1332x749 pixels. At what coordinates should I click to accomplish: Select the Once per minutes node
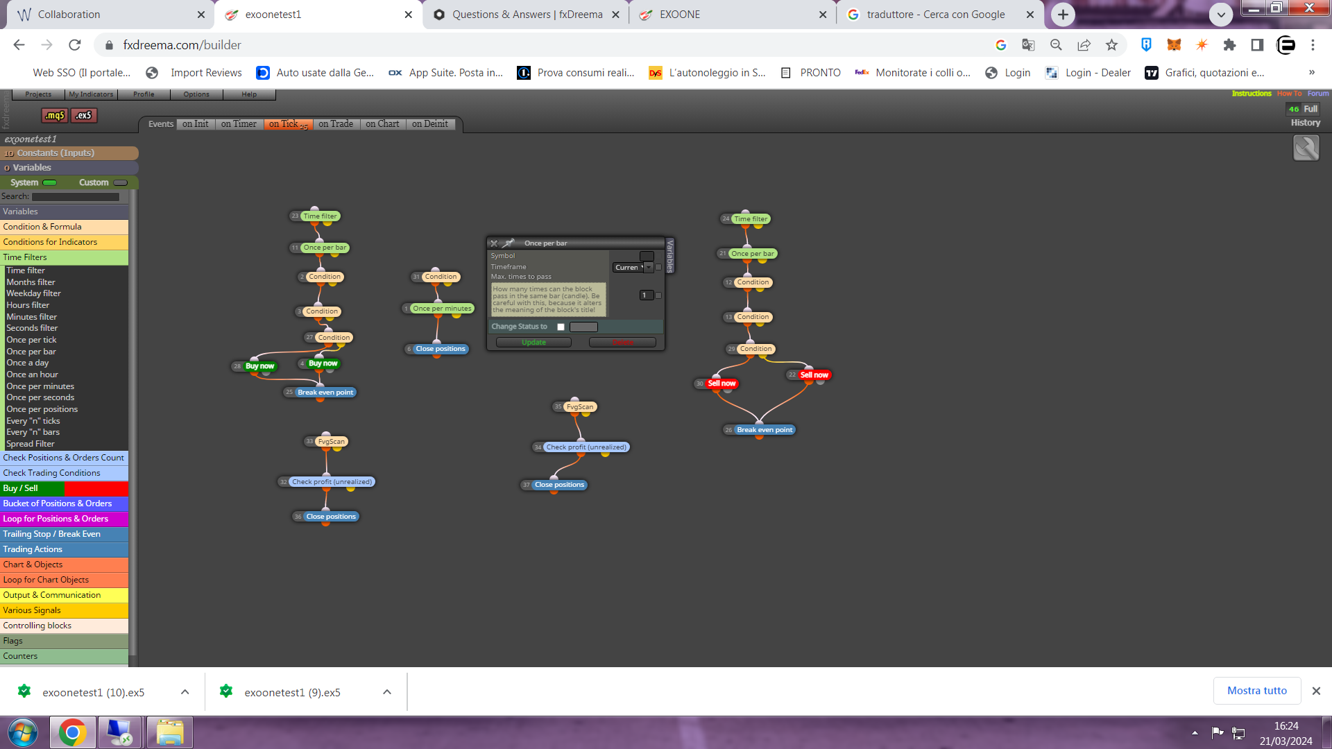pos(442,309)
